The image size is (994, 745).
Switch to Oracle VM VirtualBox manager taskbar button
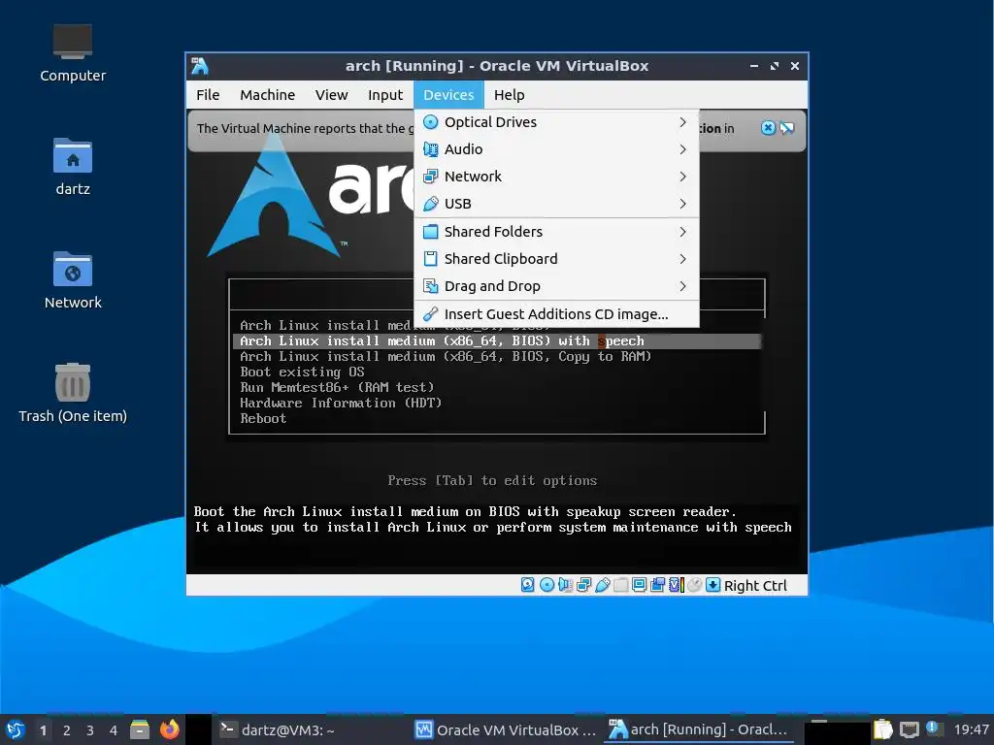pyautogui.click(x=505, y=729)
